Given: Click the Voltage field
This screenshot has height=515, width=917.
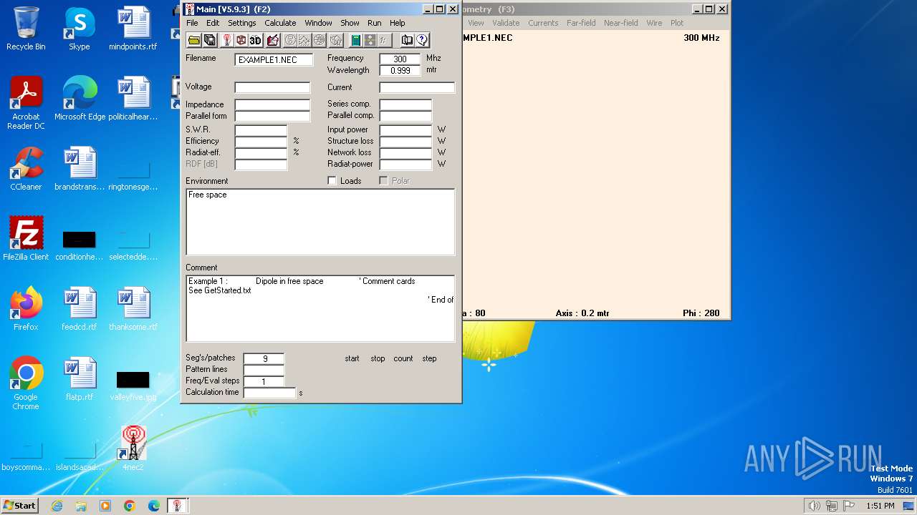Looking at the screenshot, I should pos(272,87).
